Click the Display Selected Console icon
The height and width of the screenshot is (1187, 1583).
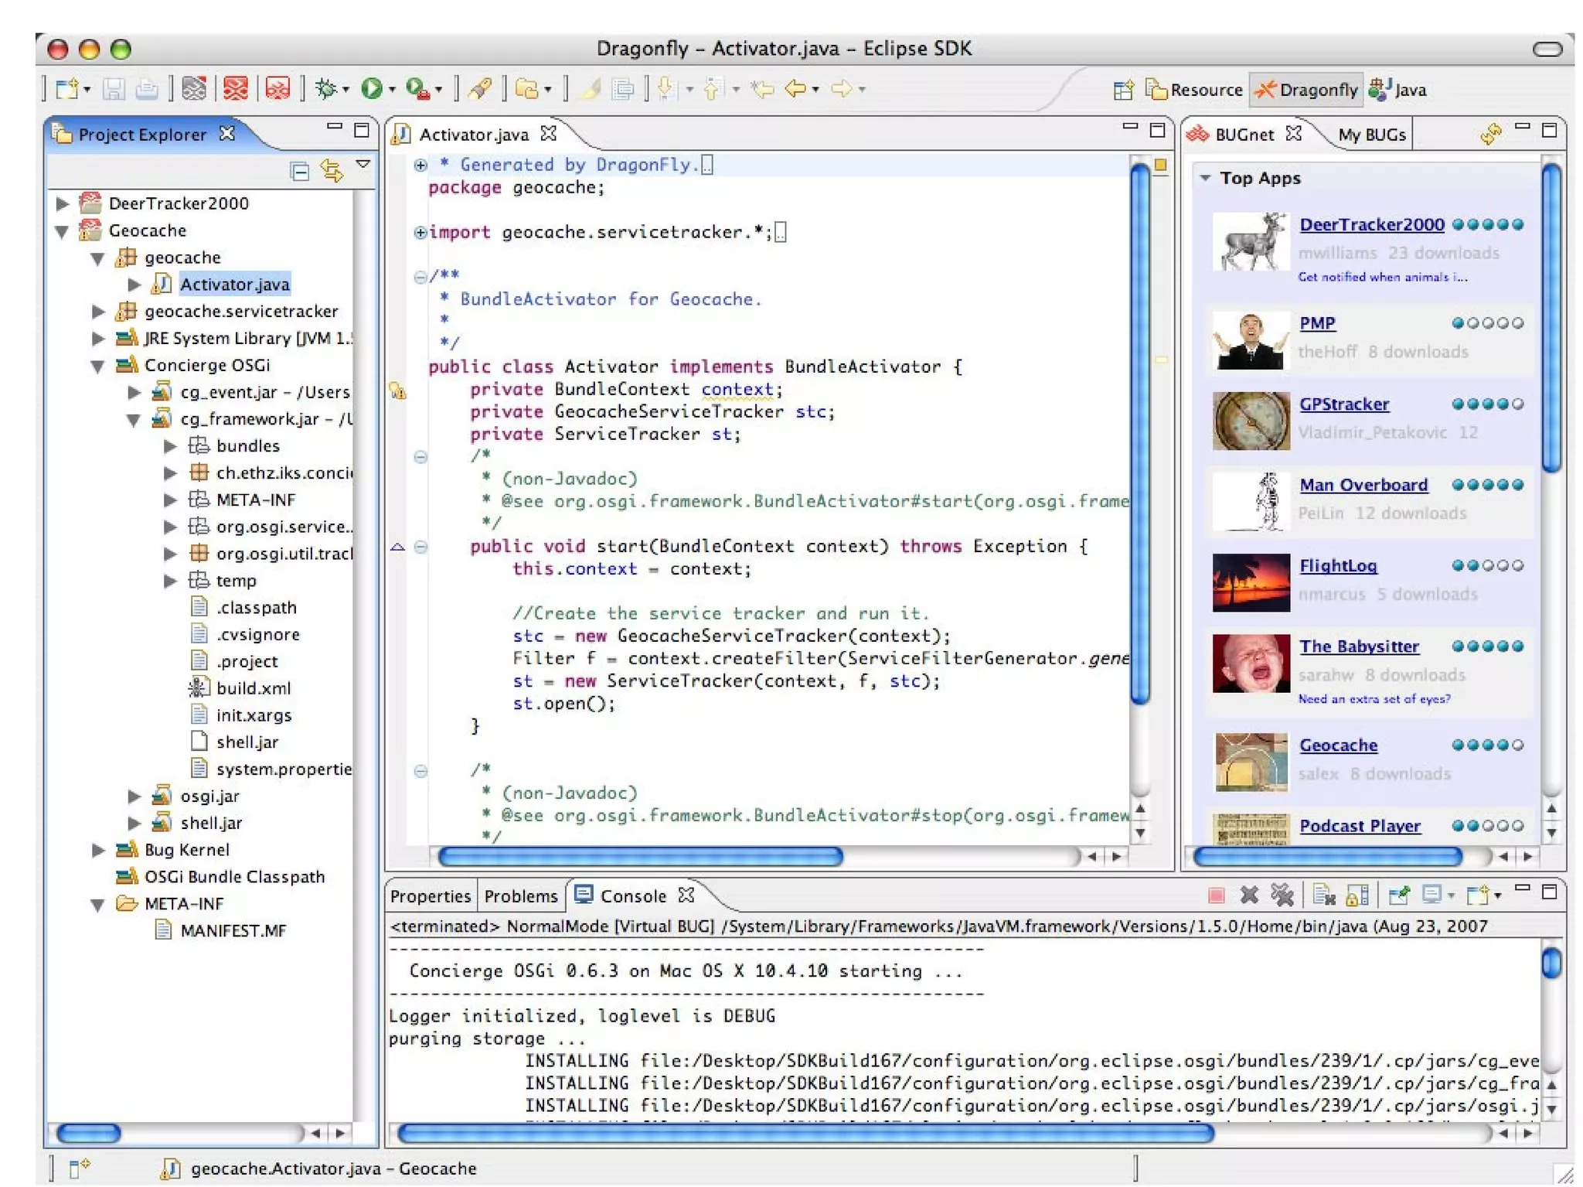coord(1432,895)
